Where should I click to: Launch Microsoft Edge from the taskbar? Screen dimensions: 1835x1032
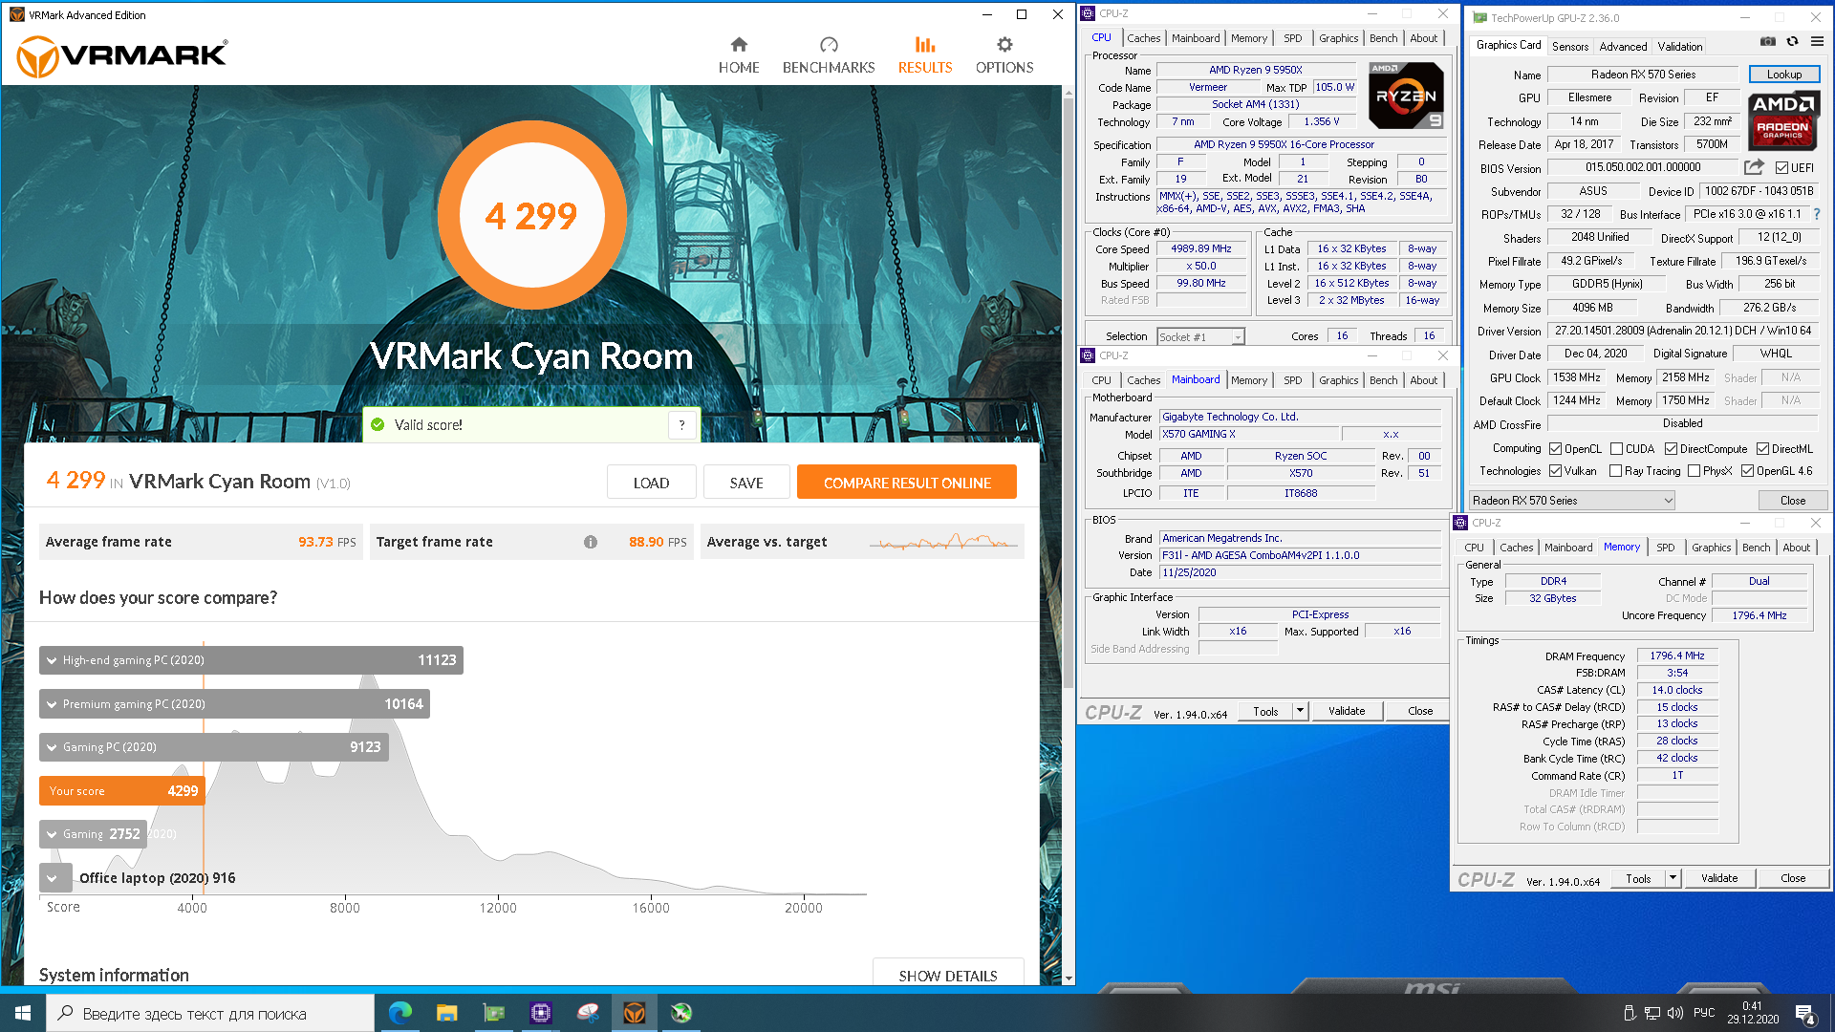tap(400, 1013)
